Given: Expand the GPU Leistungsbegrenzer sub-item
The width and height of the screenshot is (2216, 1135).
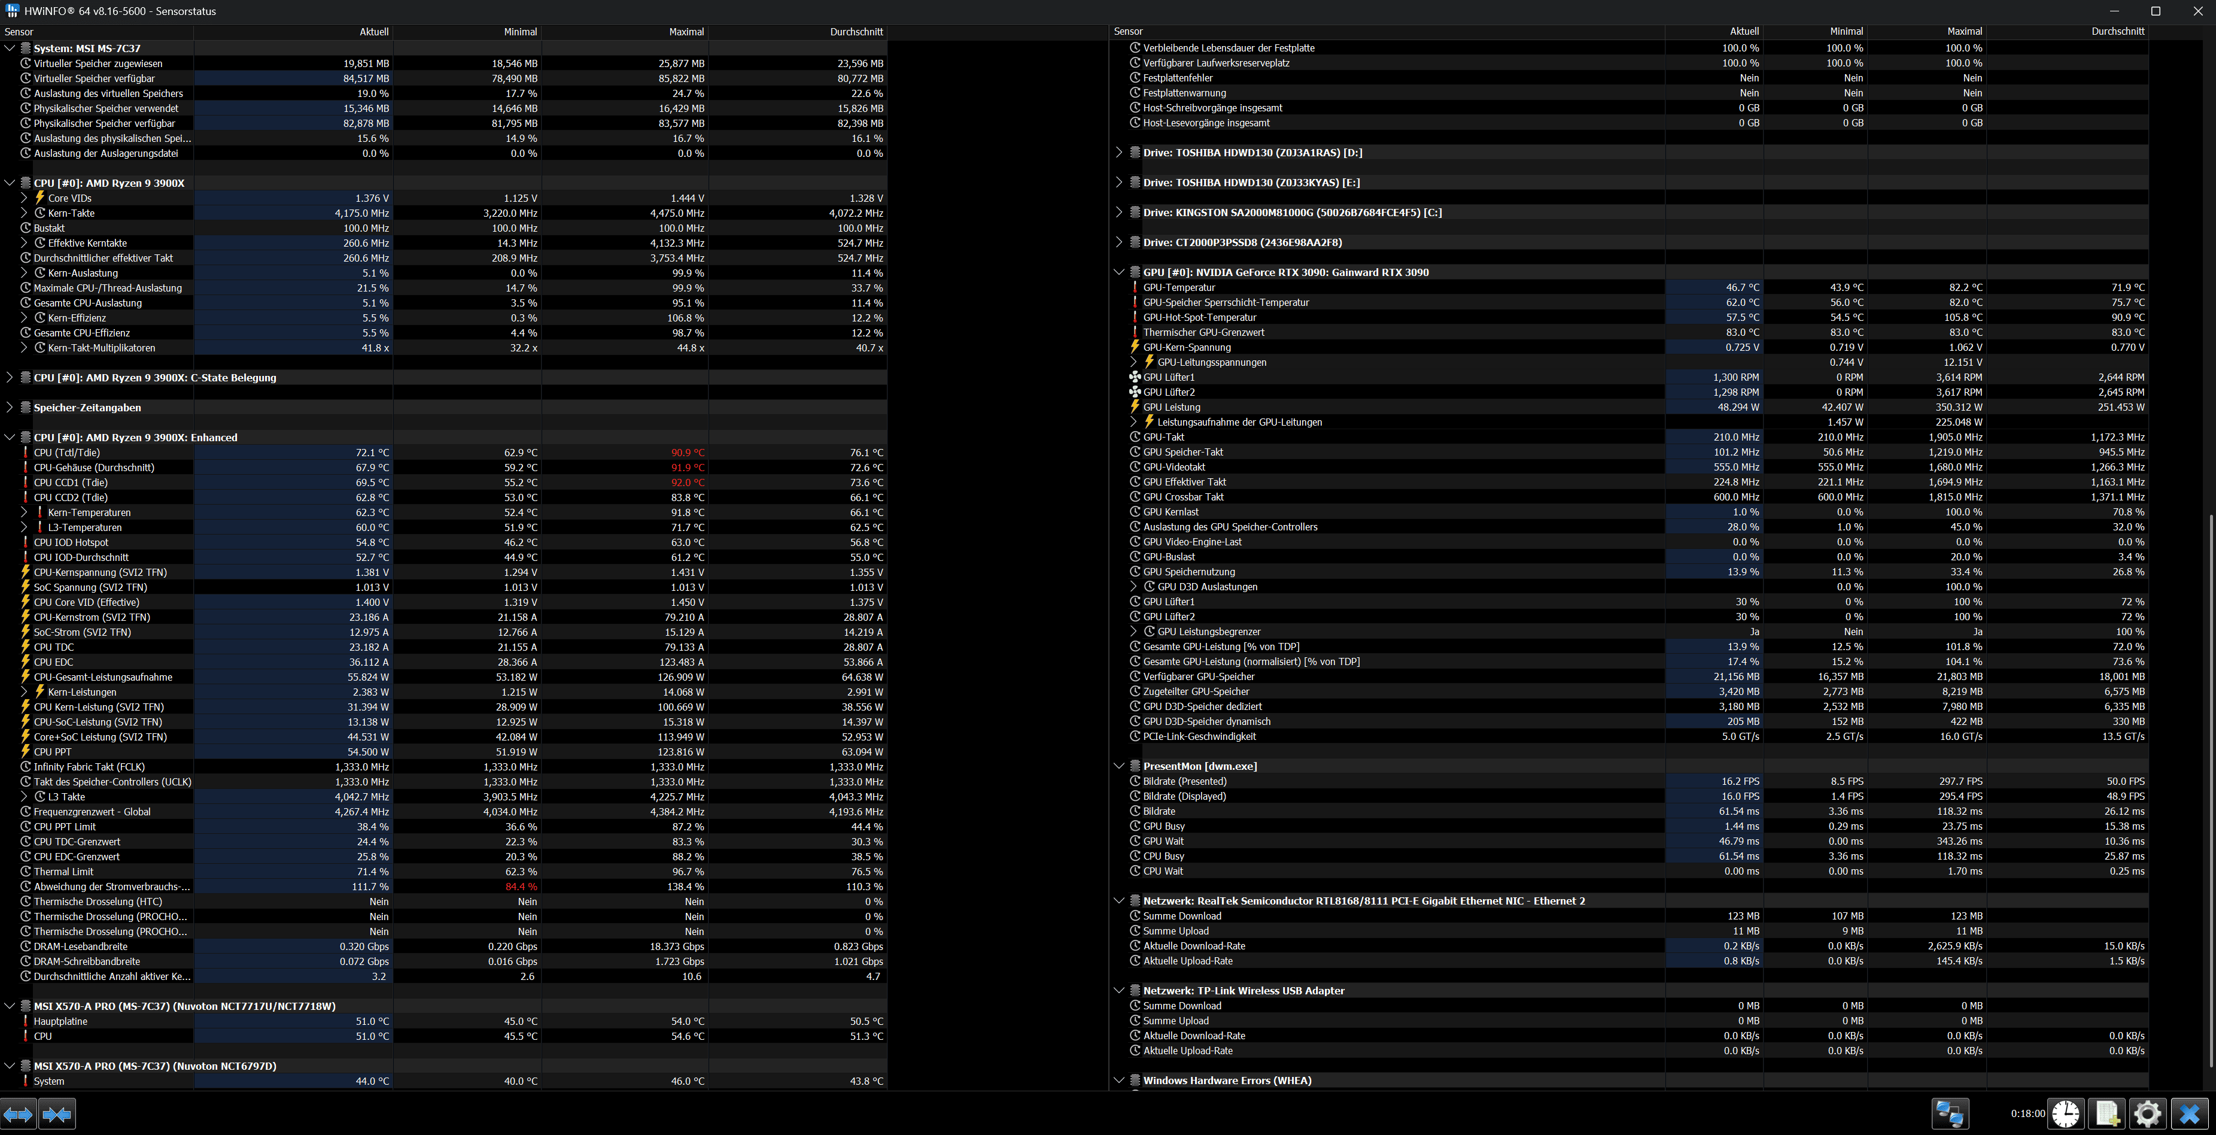Looking at the screenshot, I should [x=1133, y=632].
